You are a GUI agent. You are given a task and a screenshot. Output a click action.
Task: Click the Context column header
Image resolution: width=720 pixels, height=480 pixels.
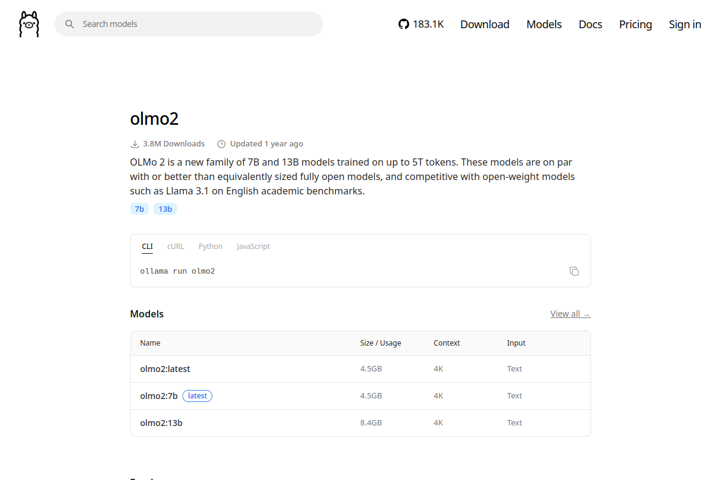pos(446,343)
